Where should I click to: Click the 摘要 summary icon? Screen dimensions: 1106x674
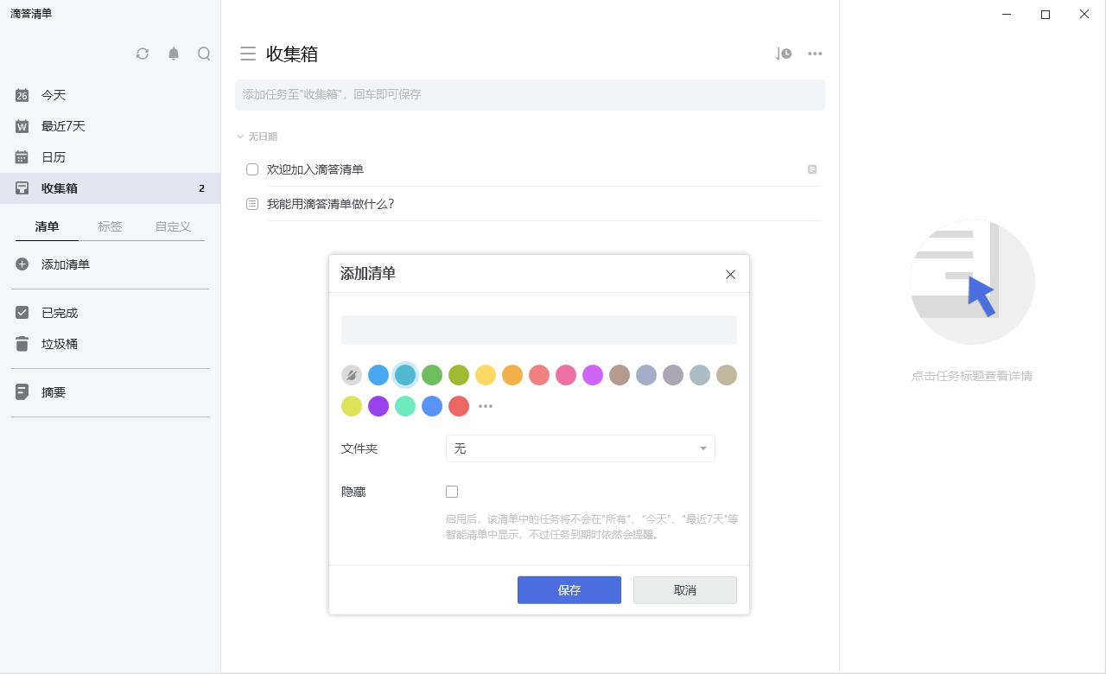22,391
